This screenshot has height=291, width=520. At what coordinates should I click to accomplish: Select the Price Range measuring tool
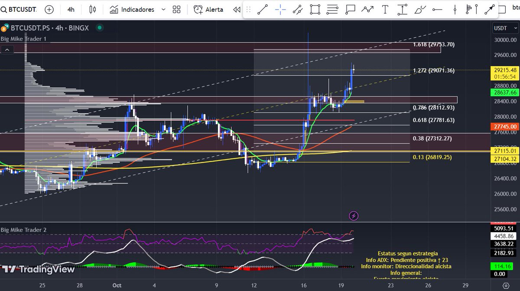pyautogui.click(x=403, y=9)
